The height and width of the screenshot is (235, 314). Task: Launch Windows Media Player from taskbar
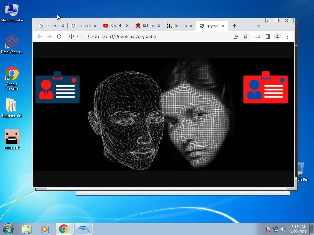45,229
